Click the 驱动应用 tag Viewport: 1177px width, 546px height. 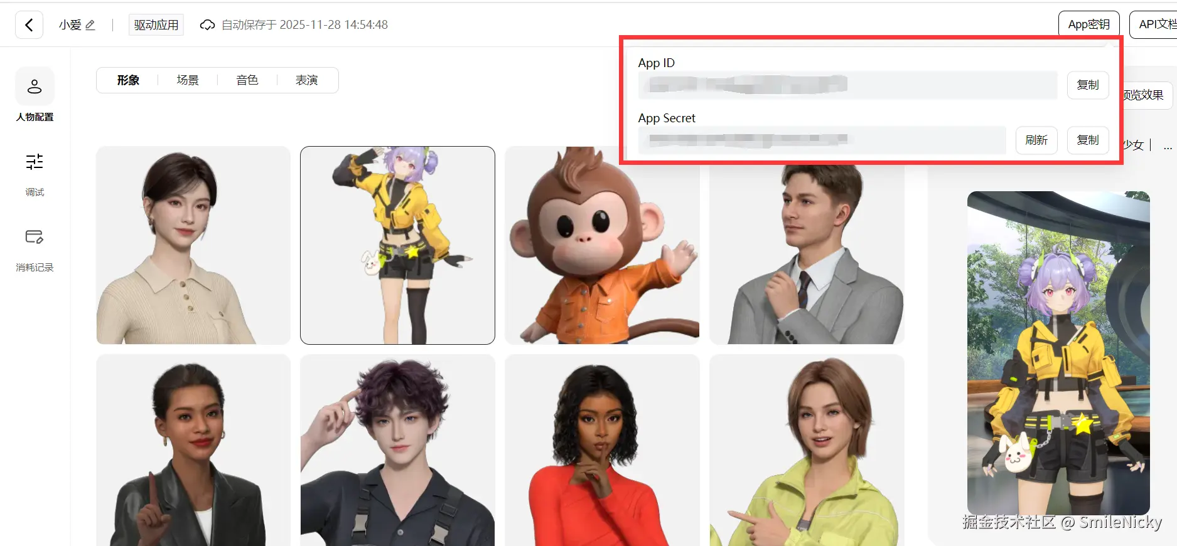[x=156, y=25]
